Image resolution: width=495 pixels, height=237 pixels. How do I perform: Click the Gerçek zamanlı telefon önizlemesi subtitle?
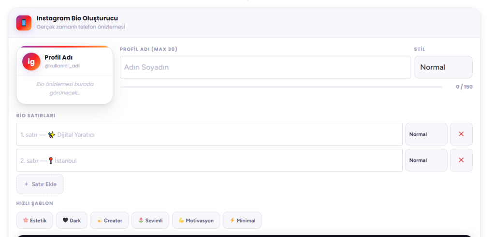click(x=81, y=27)
